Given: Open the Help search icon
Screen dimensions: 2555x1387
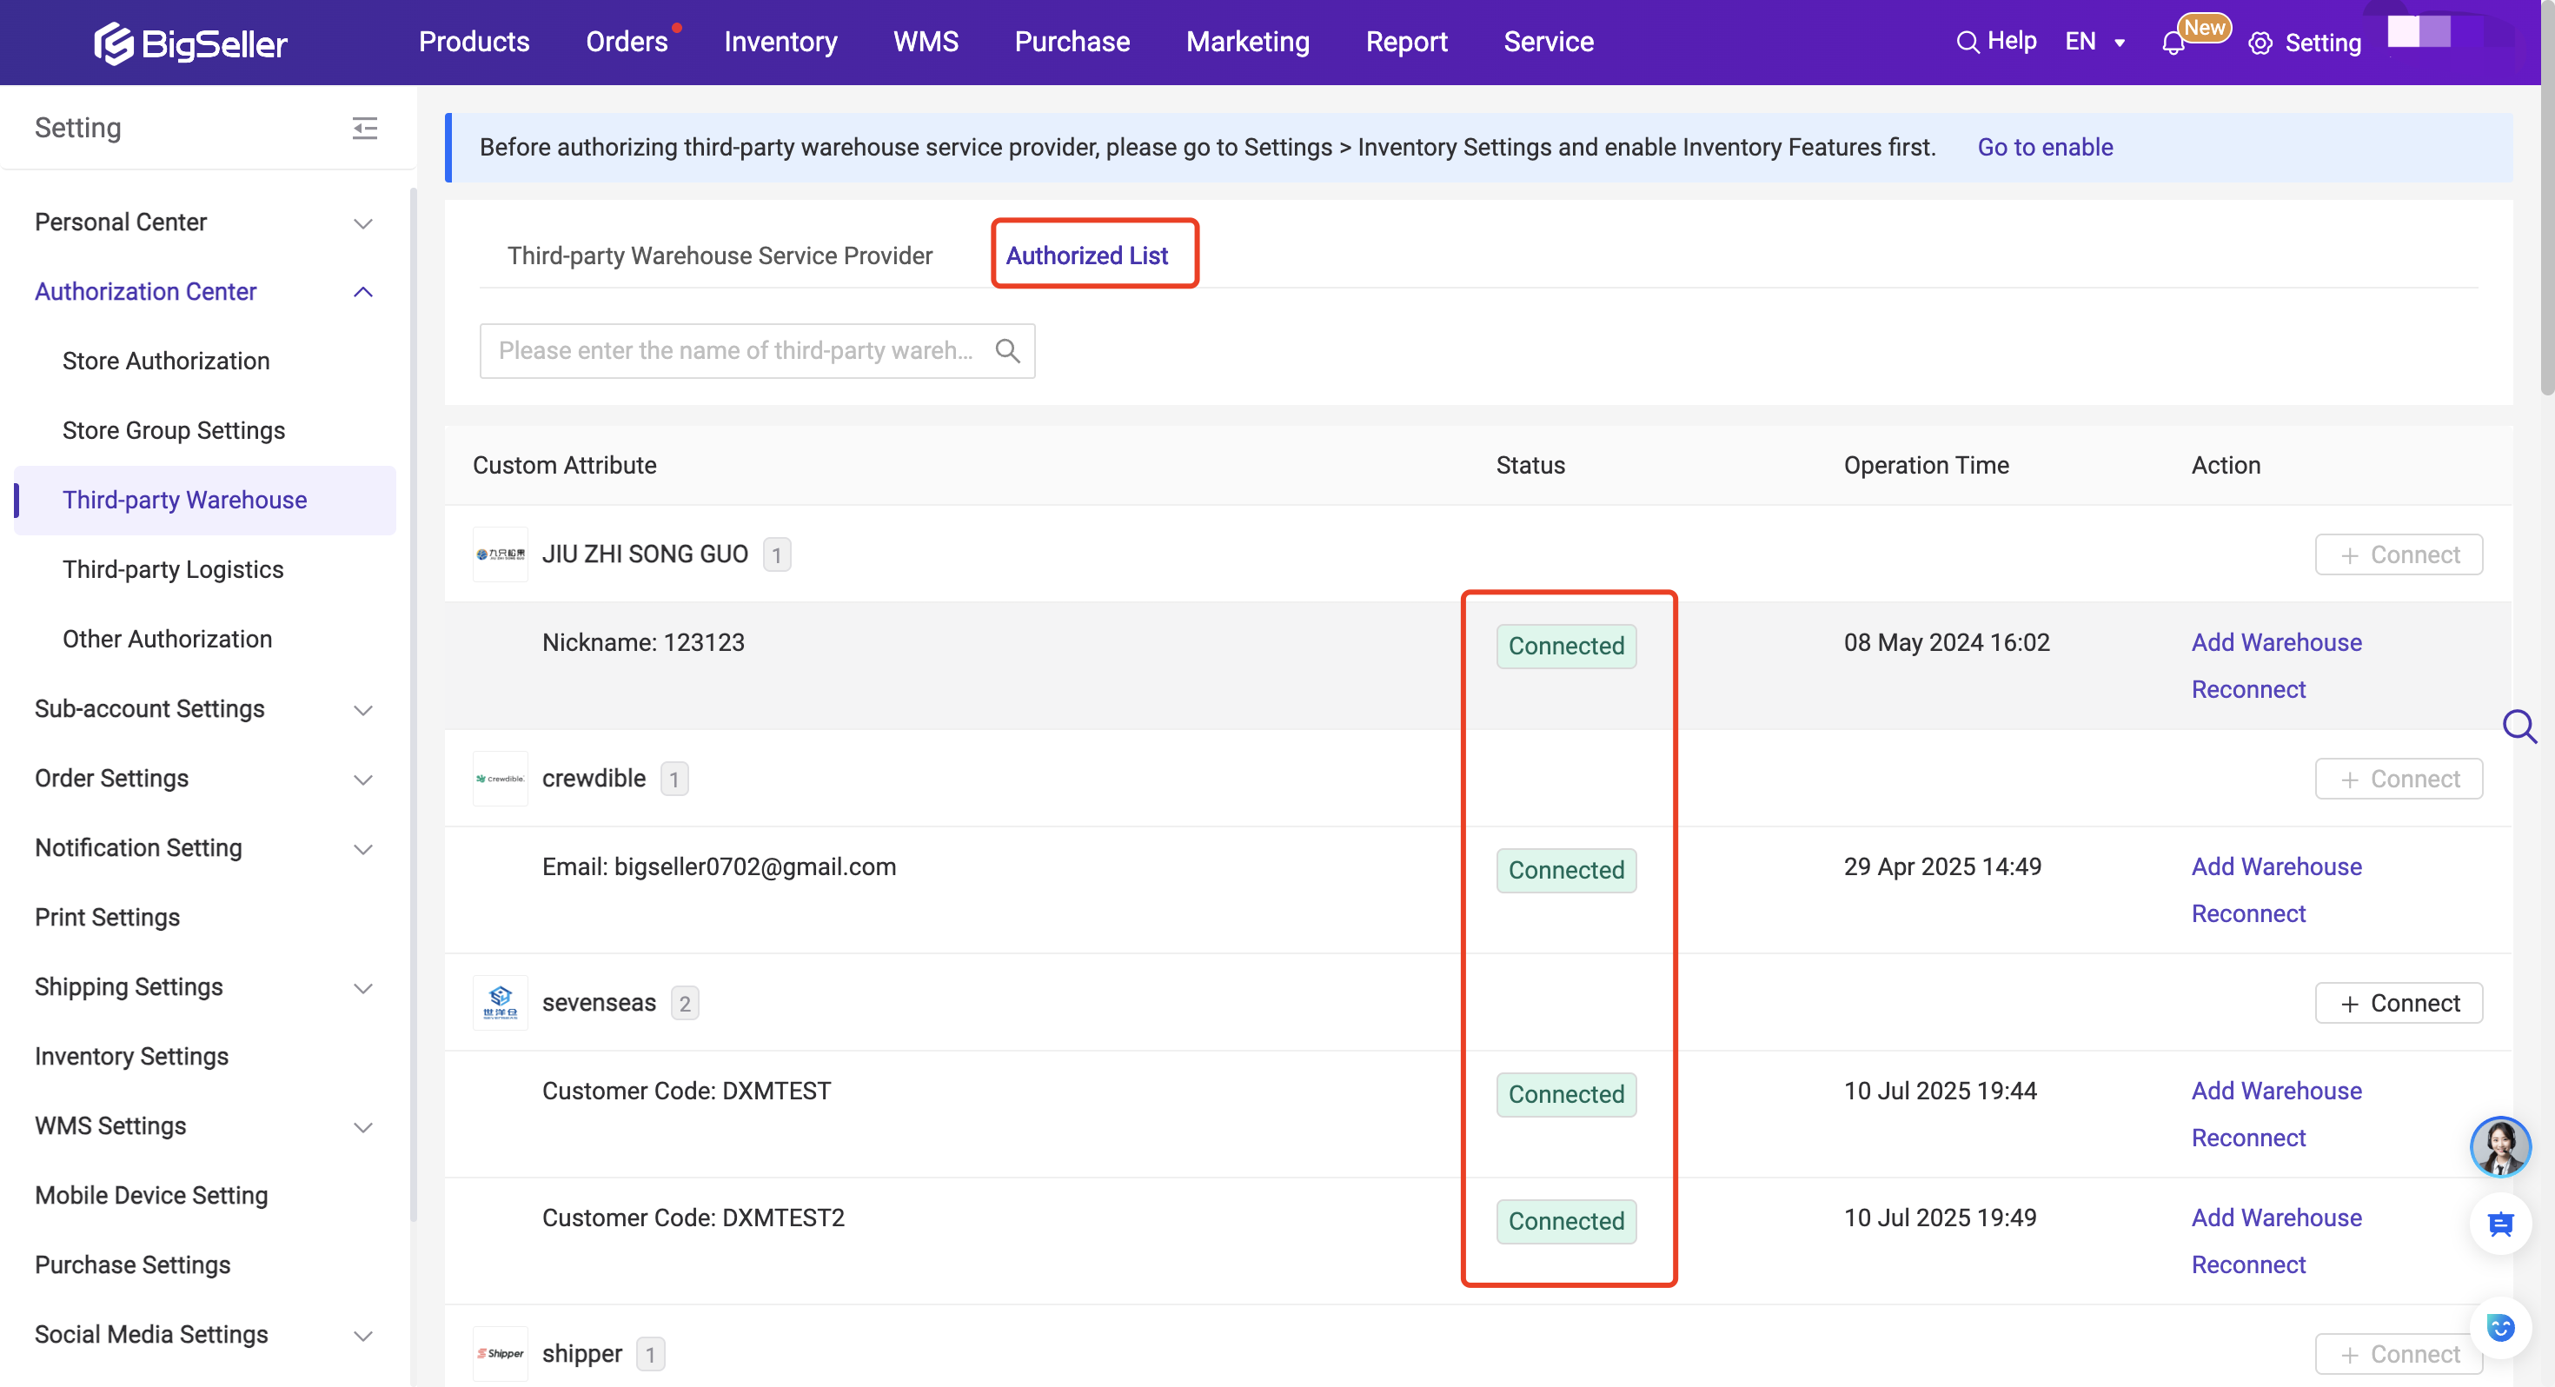Looking at the screenshot, I should coord(1967,43).
